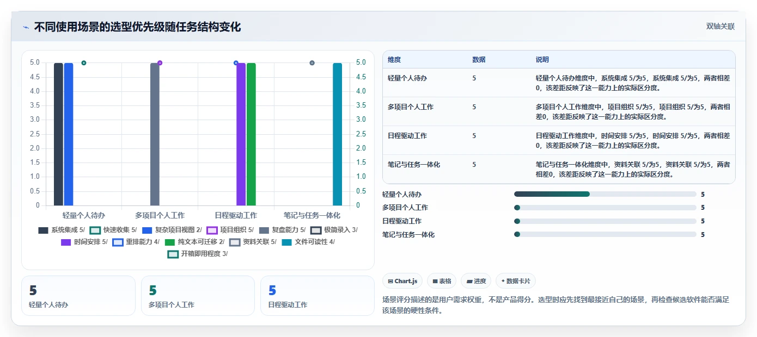
Task: Click the bright blue bar above 轻量个人待办
Action: coord(69,134)
